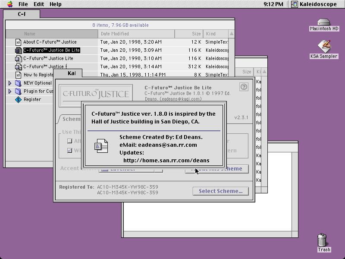
Task: Click the eMail eadeans@san.rr.com line
Action: 158,145
